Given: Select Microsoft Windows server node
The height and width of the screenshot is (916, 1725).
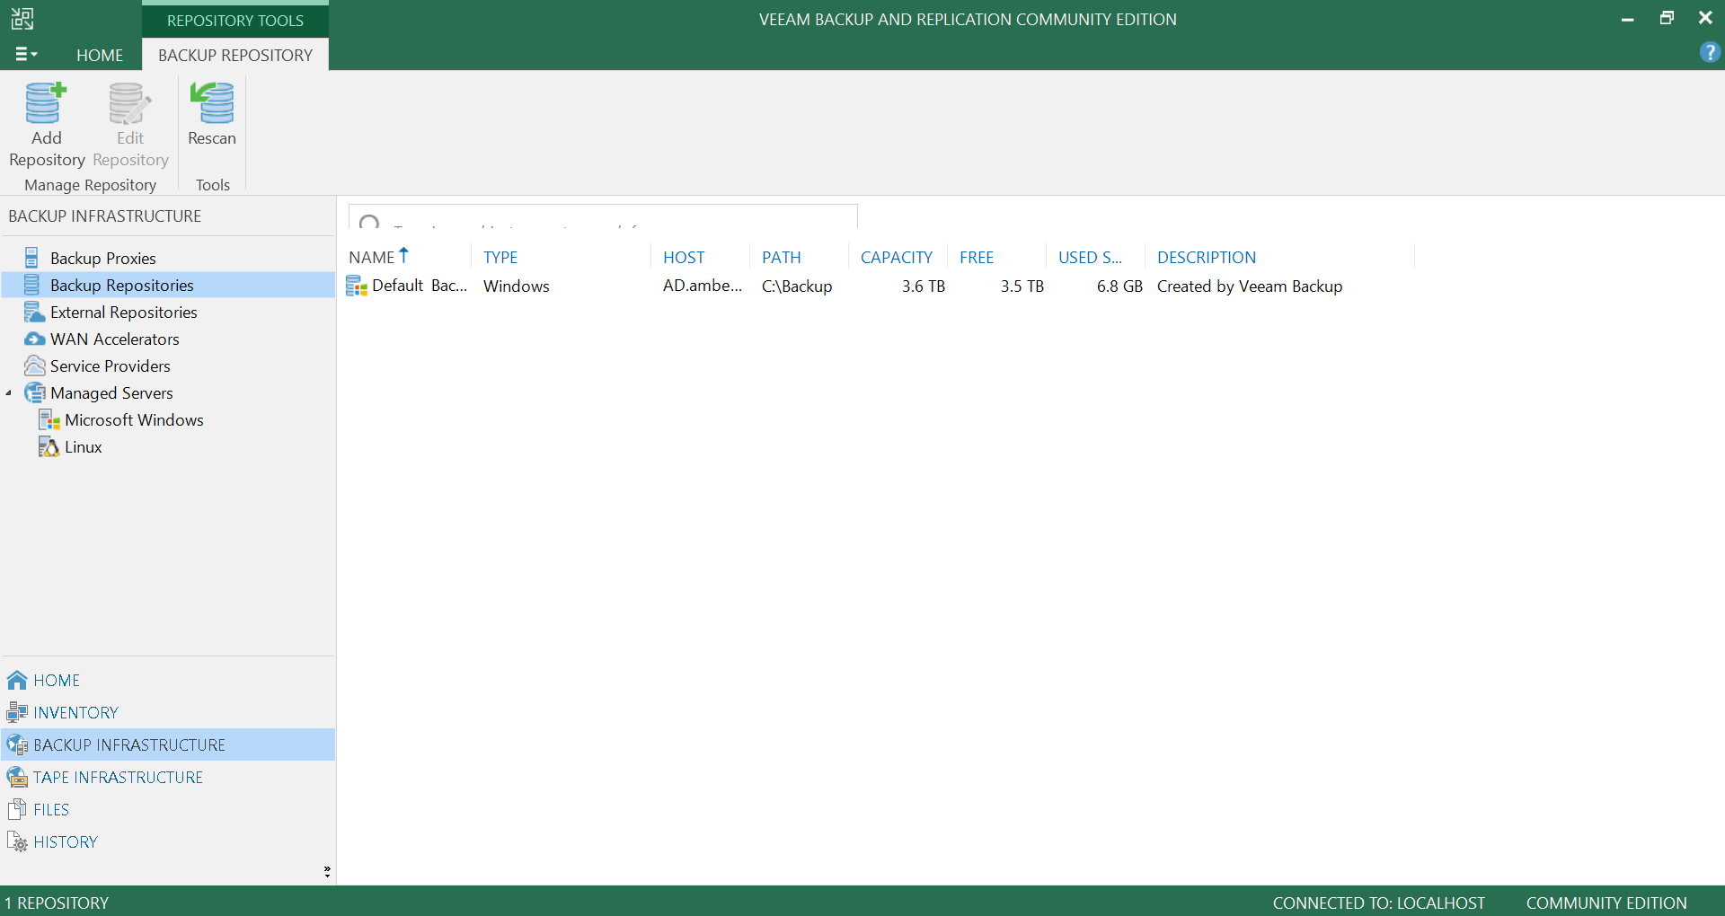Looking at the screenshot, I should (x=134, y=419).
